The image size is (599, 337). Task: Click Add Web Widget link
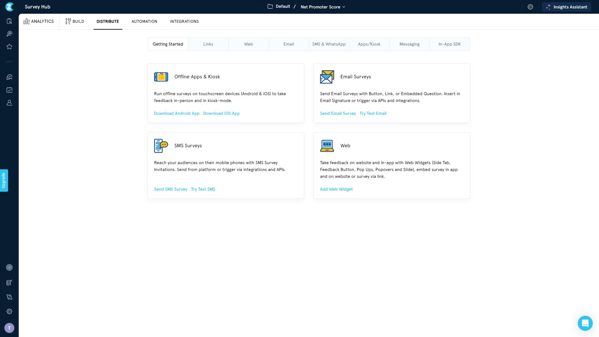336,189
